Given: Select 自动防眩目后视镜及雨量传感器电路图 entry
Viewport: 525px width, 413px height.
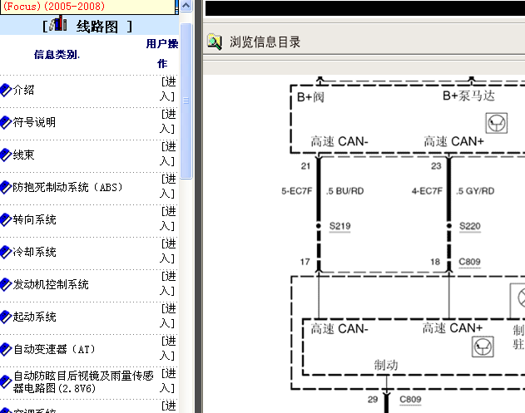Looking at the screenshot, I should [x=83, y=382].
